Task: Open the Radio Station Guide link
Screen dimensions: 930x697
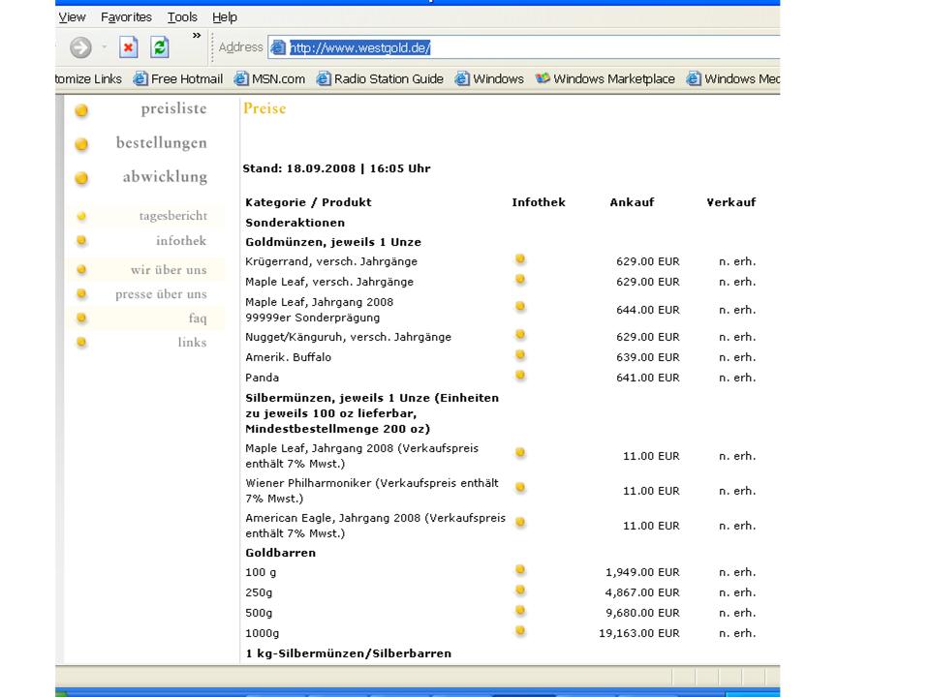Action: 380,78
